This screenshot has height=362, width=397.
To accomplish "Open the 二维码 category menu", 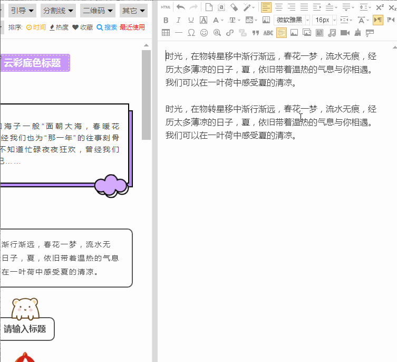I will coord(98,11).
